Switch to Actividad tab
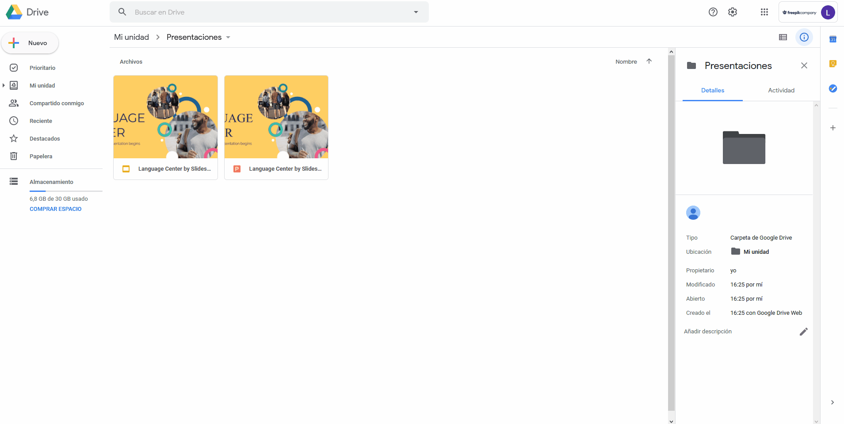Viewport: 844px width, 424px height. [781, 90]
